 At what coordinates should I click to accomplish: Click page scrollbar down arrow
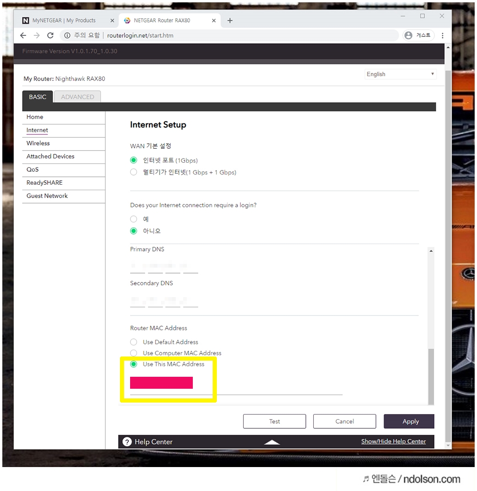pyautogui.click(x=448, y=445)
